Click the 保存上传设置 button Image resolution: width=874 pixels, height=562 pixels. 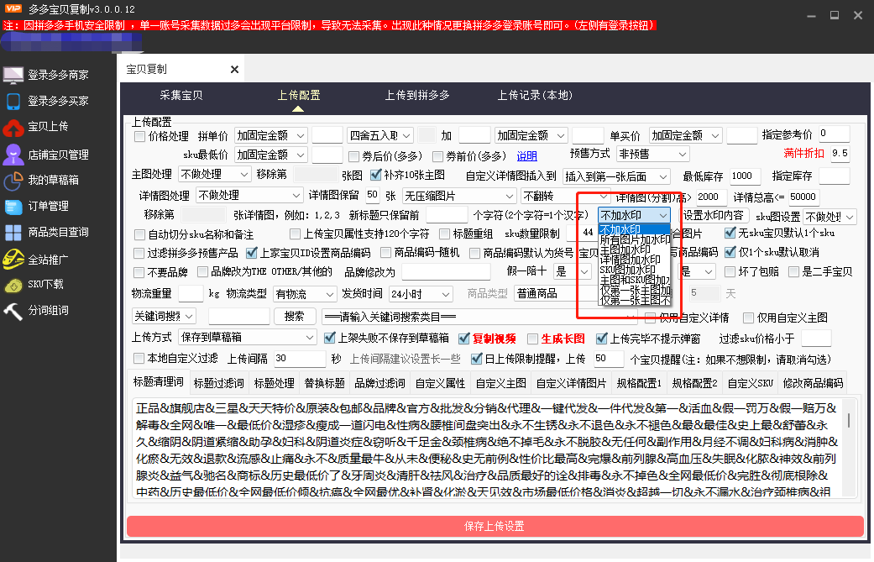(495, 526)
